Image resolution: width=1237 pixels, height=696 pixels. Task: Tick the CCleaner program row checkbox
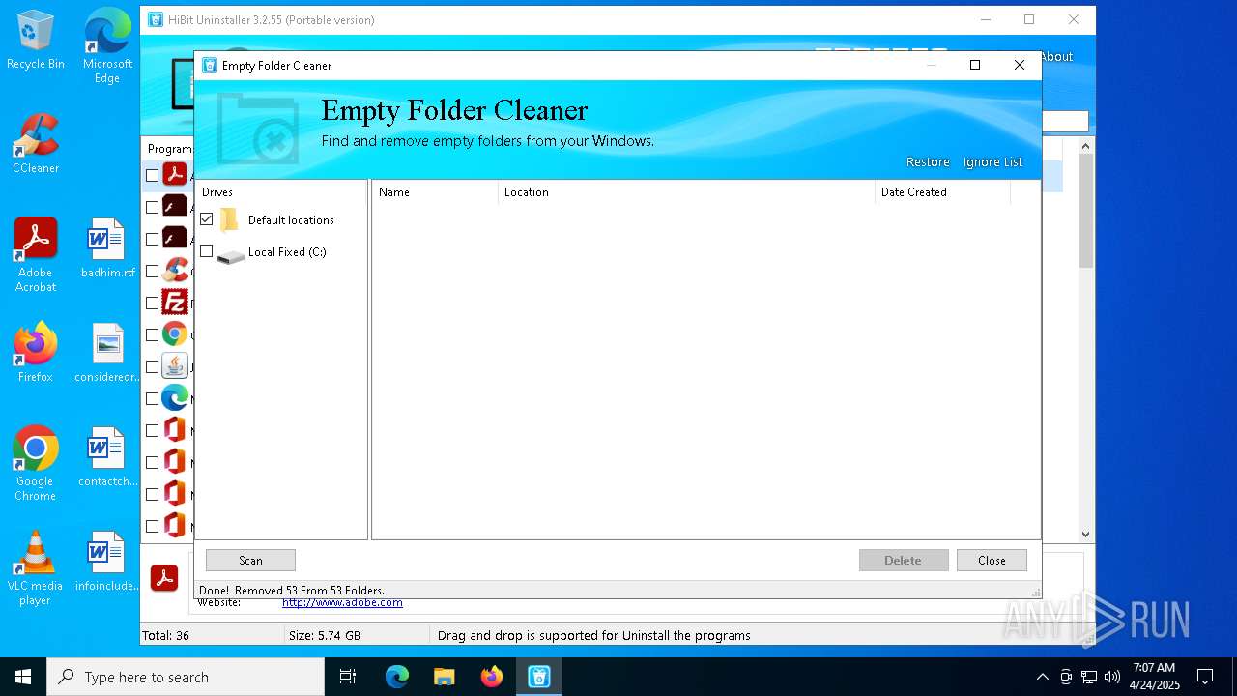[x=152, y=271]
